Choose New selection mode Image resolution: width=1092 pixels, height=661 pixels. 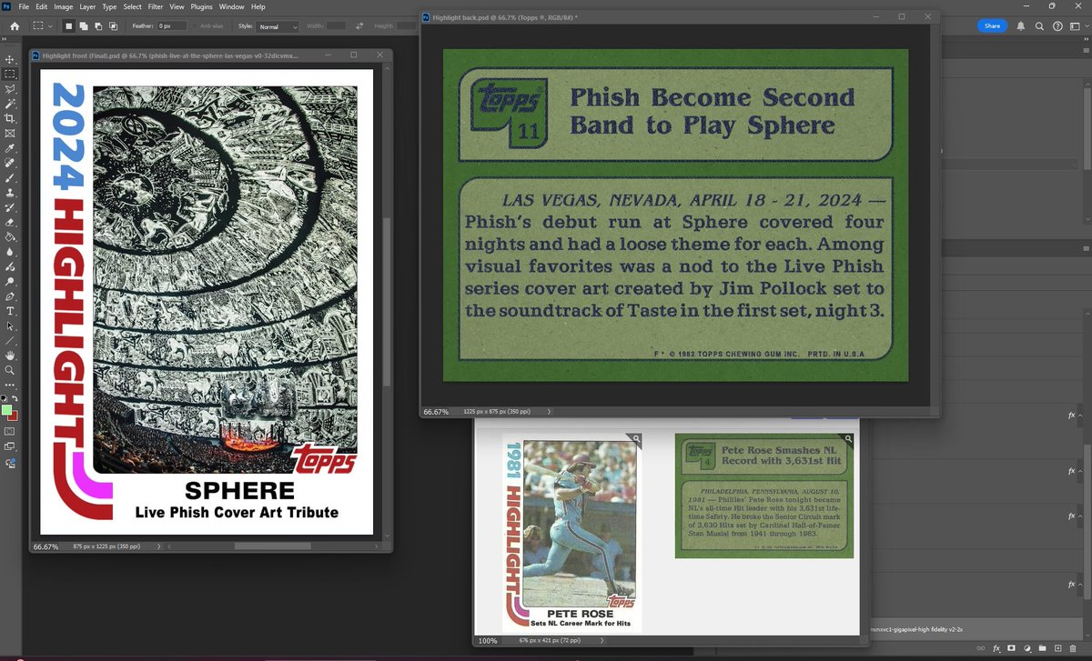tap(69, 26)
